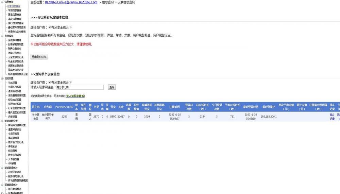
Task: Open 元宝发放及记录 sidebar item
Action: click(x=16, y=57)
